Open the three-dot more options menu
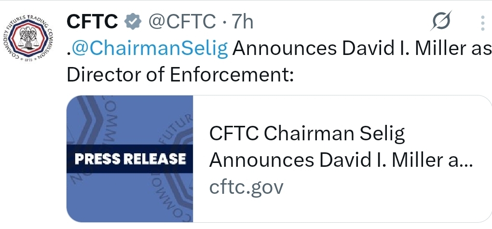Image resolution: width=492 pixels, height=229 pixels. pyautogui.click(x=483, y=23)
